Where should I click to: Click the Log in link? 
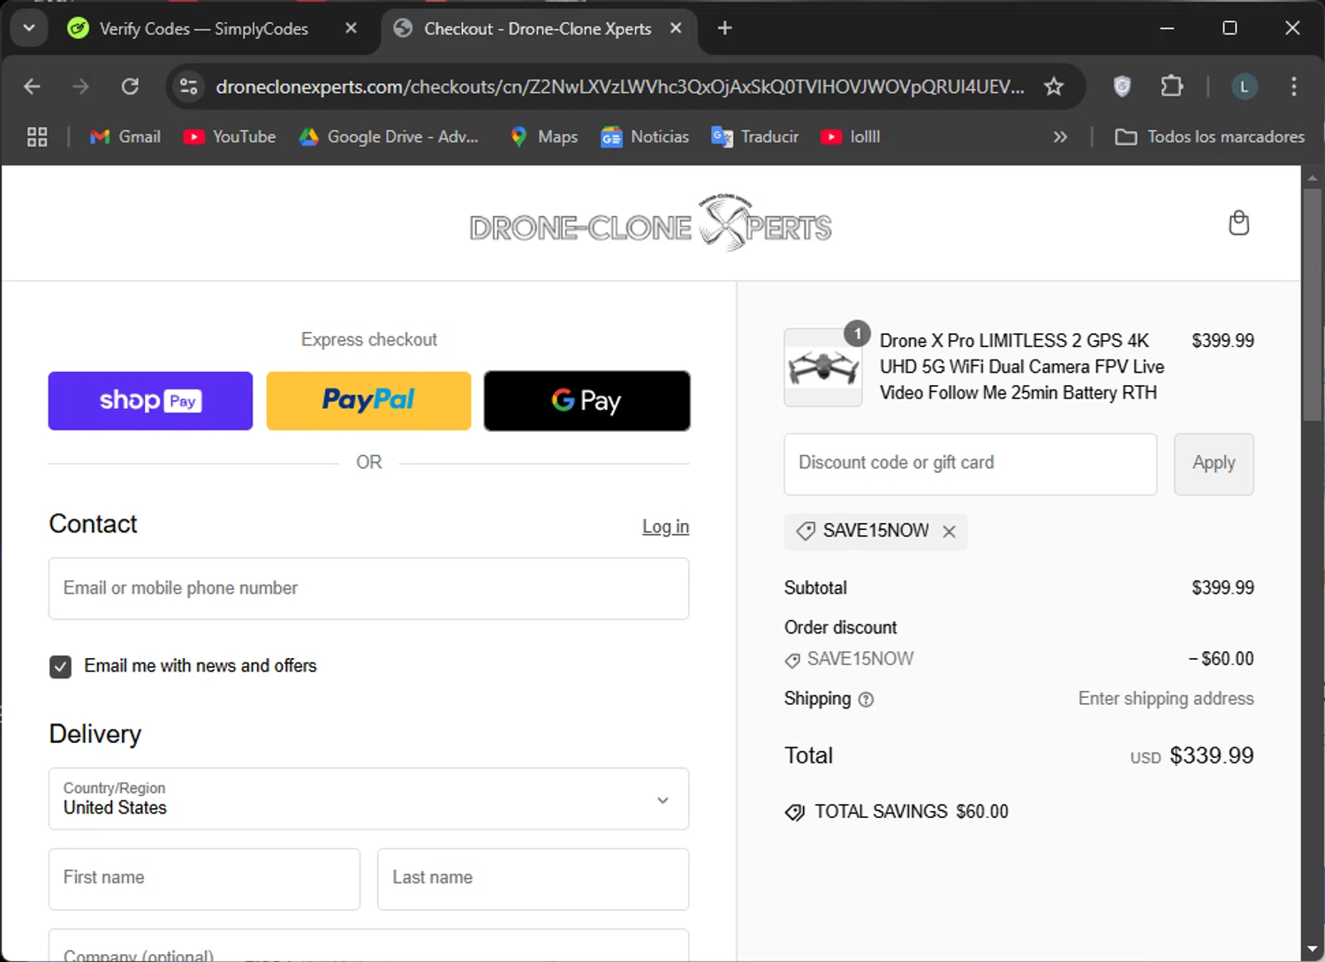665,526
